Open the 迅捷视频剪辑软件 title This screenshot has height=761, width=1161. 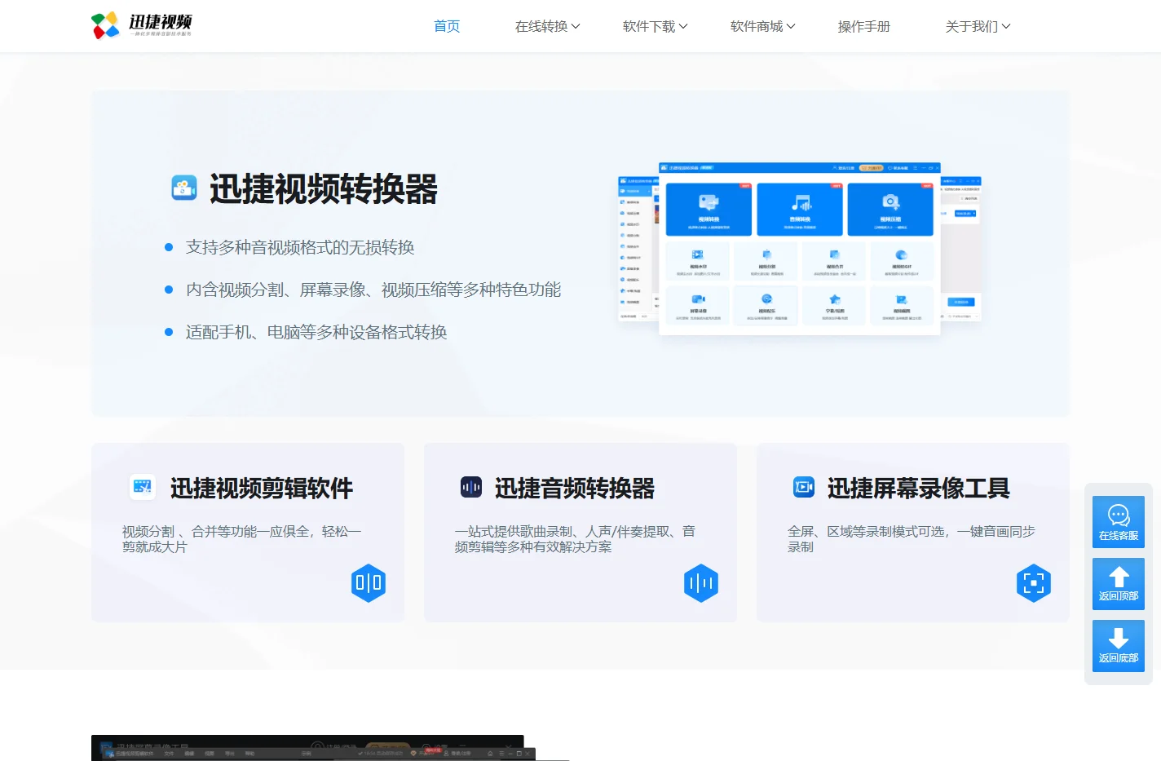point(262,488)
